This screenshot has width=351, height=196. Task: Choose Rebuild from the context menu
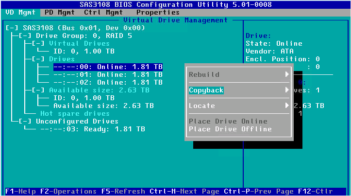click(204, 74)
